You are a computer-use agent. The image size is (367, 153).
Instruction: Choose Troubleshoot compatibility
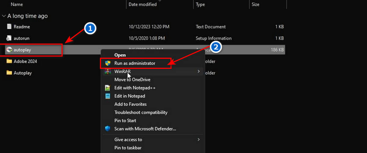coord(141,112)
